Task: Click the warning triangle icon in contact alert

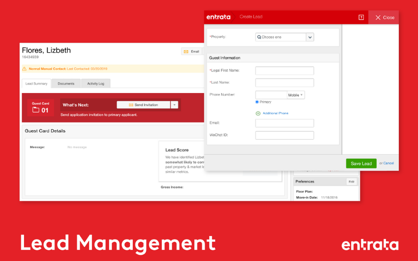Action: pyautogui.click(x=24, y=69)
